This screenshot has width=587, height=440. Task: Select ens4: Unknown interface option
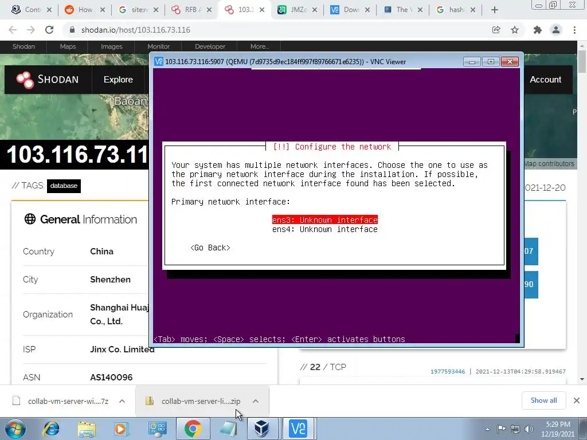(x=325, y=229)
